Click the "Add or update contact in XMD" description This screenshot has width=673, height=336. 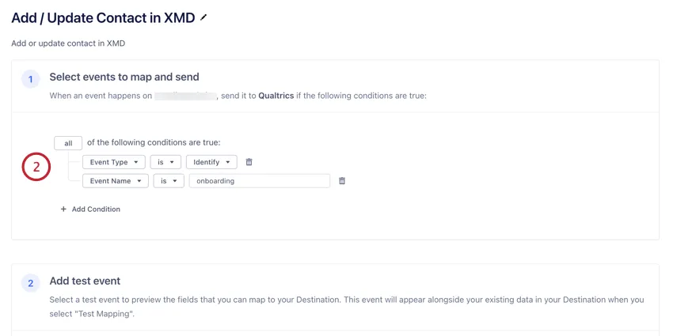click(68, 43)
